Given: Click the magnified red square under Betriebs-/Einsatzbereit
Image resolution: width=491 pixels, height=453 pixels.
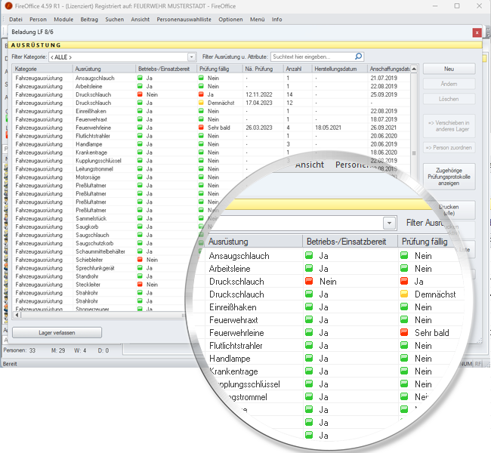Looking at the screenshot, I should pyautogui.click(x=309, y=281).
